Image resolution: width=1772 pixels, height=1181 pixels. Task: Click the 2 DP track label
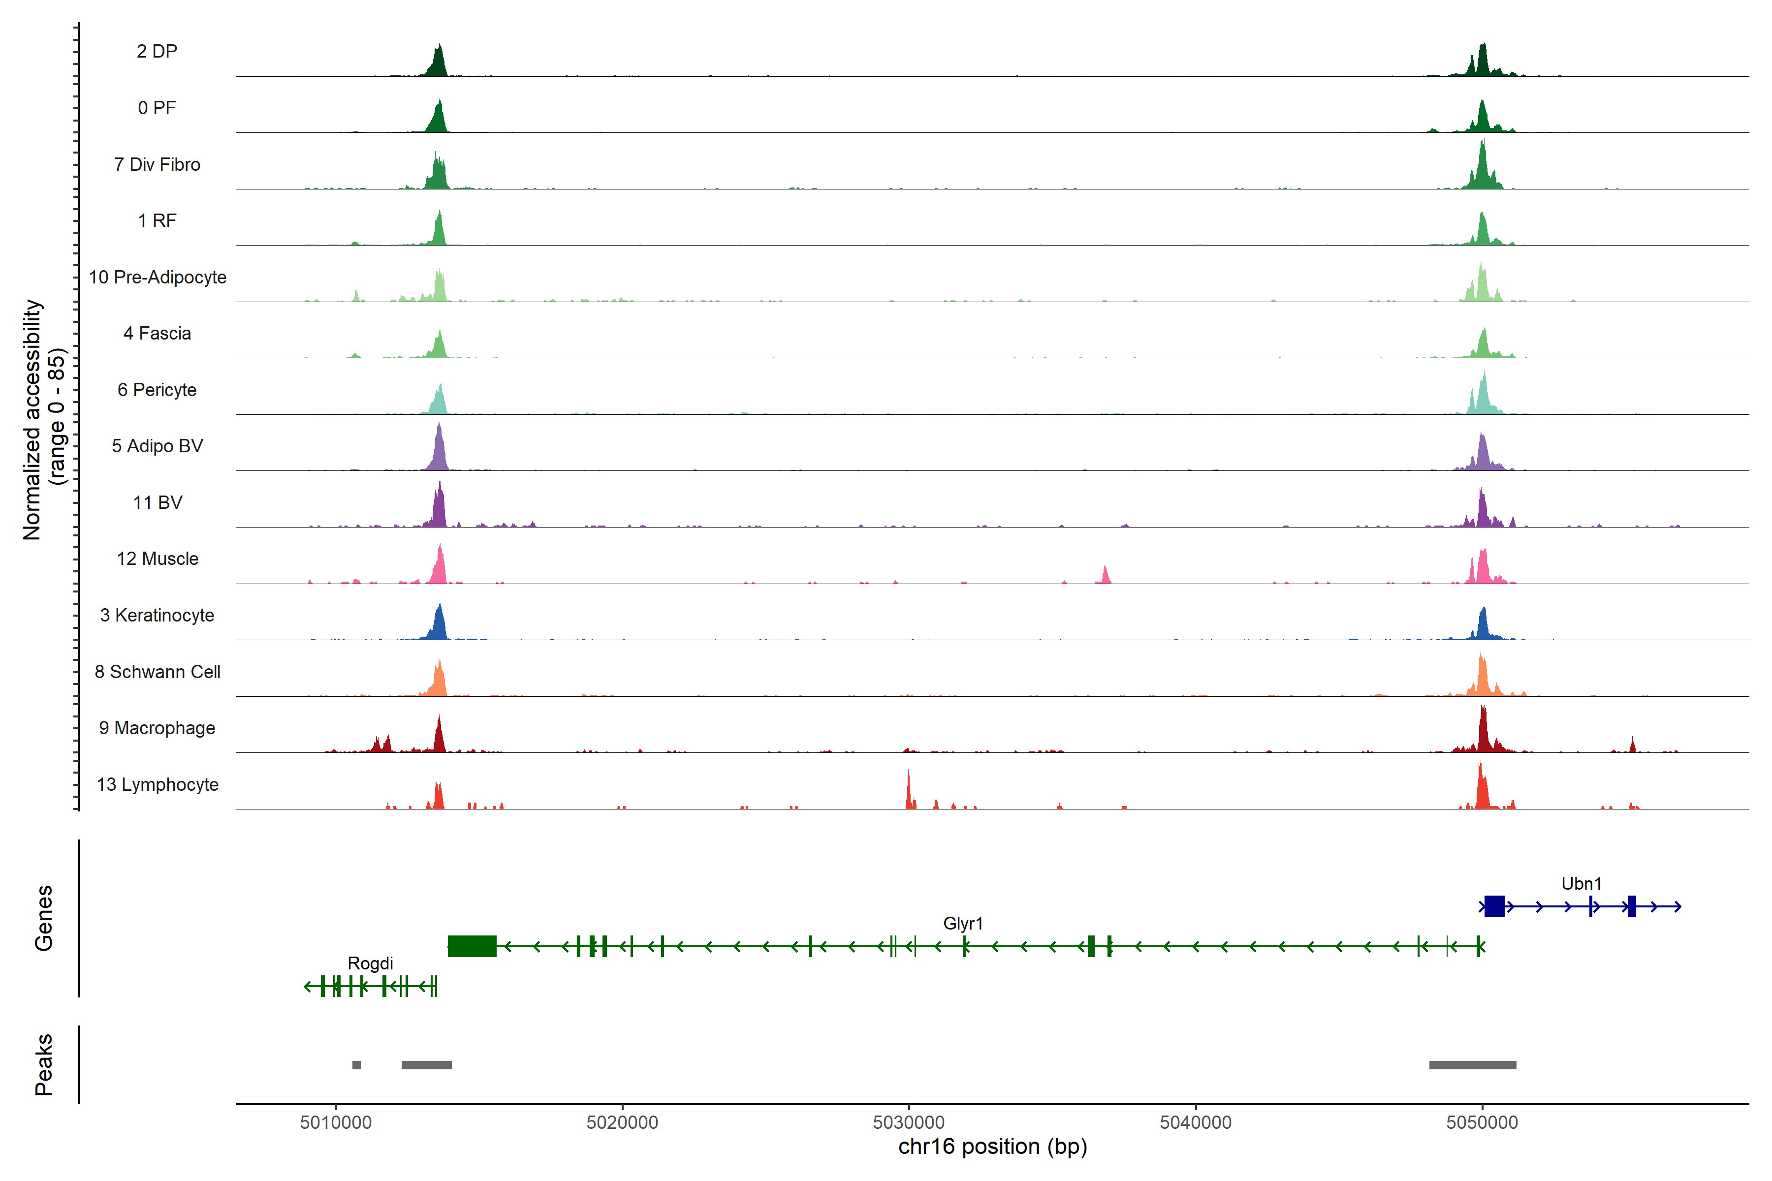(157, 51)
